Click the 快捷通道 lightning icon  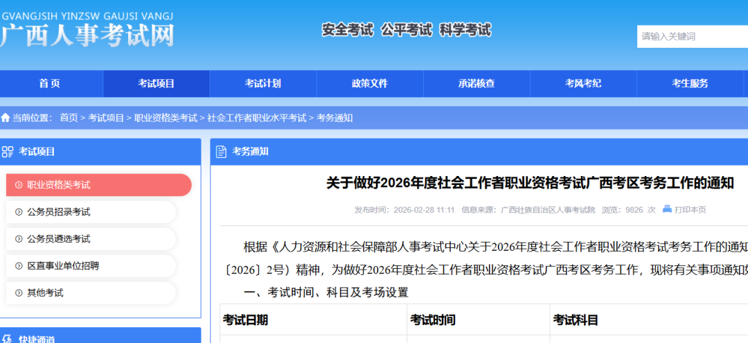pos(8,339)
